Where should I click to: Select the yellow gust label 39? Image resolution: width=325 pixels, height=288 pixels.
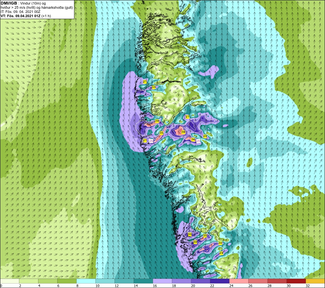[157, 121]
